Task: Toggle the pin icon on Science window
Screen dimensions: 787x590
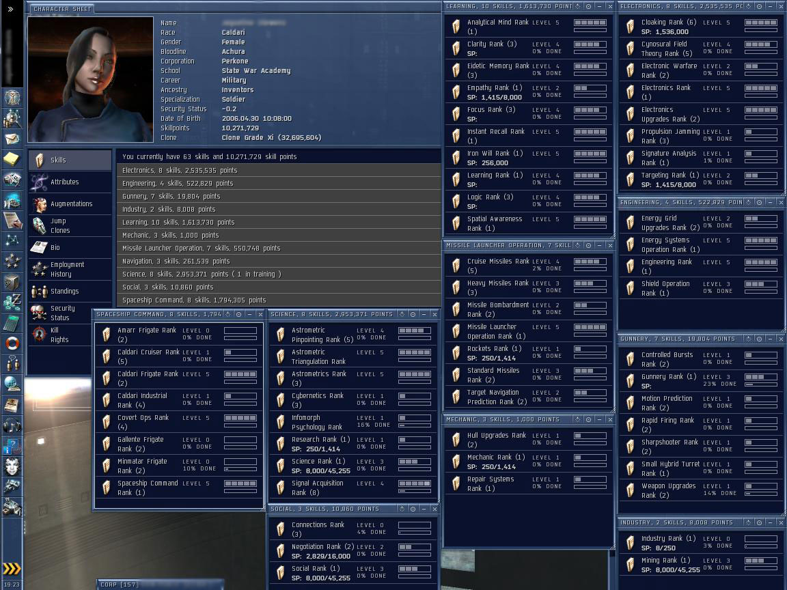Action: (402, 314)
